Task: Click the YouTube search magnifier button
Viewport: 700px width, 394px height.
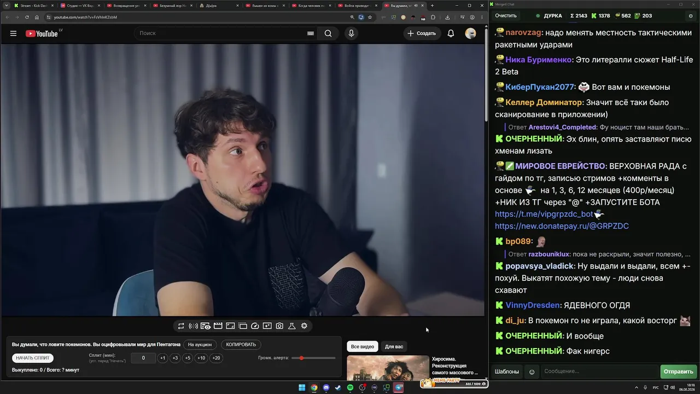Action: coord(328,33)
